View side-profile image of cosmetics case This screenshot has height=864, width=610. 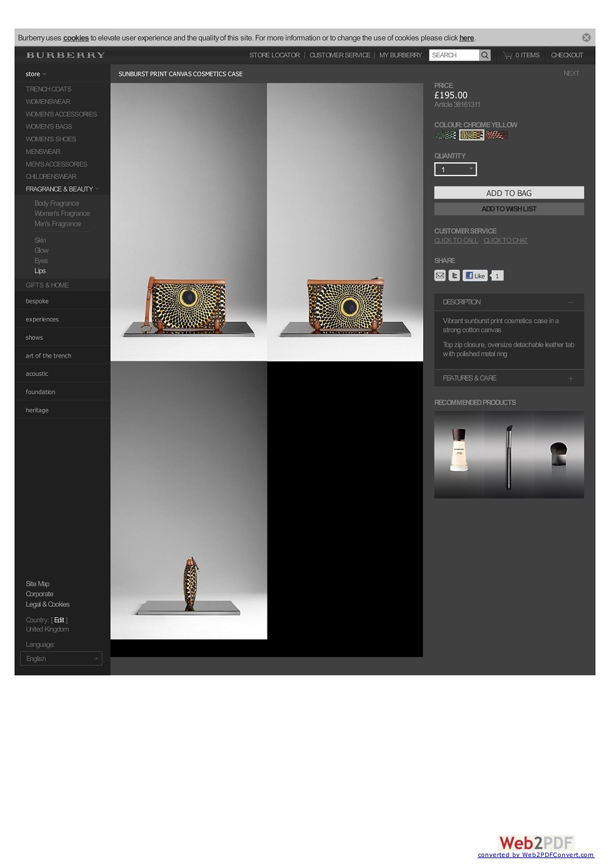pos(189,500)
